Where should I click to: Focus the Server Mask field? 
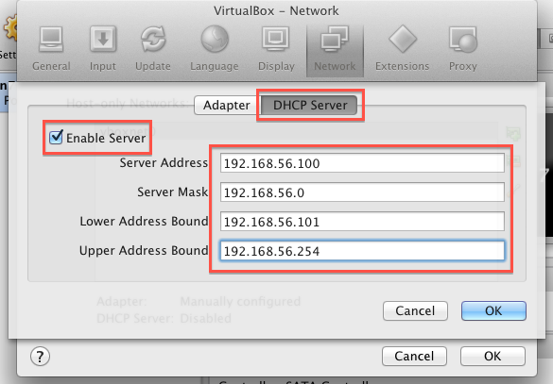[x=362, y=192]
